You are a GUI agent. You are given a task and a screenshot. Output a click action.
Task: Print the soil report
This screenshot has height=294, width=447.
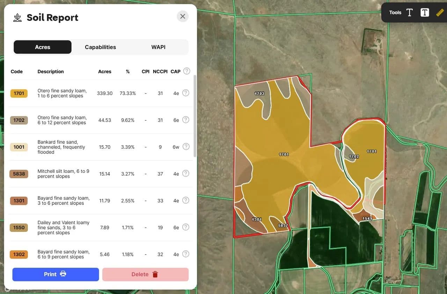pos(56,274)
